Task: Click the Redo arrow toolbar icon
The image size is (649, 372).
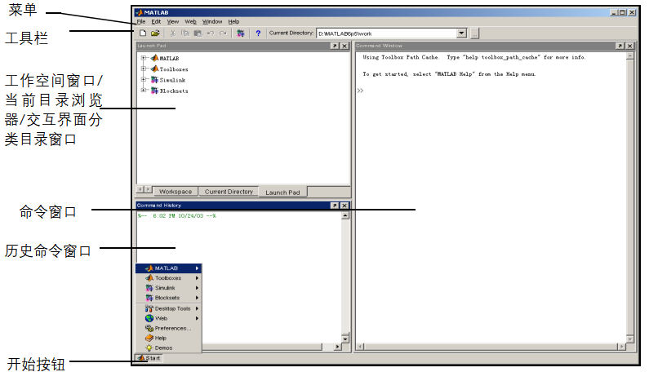Action: (223, 33)
